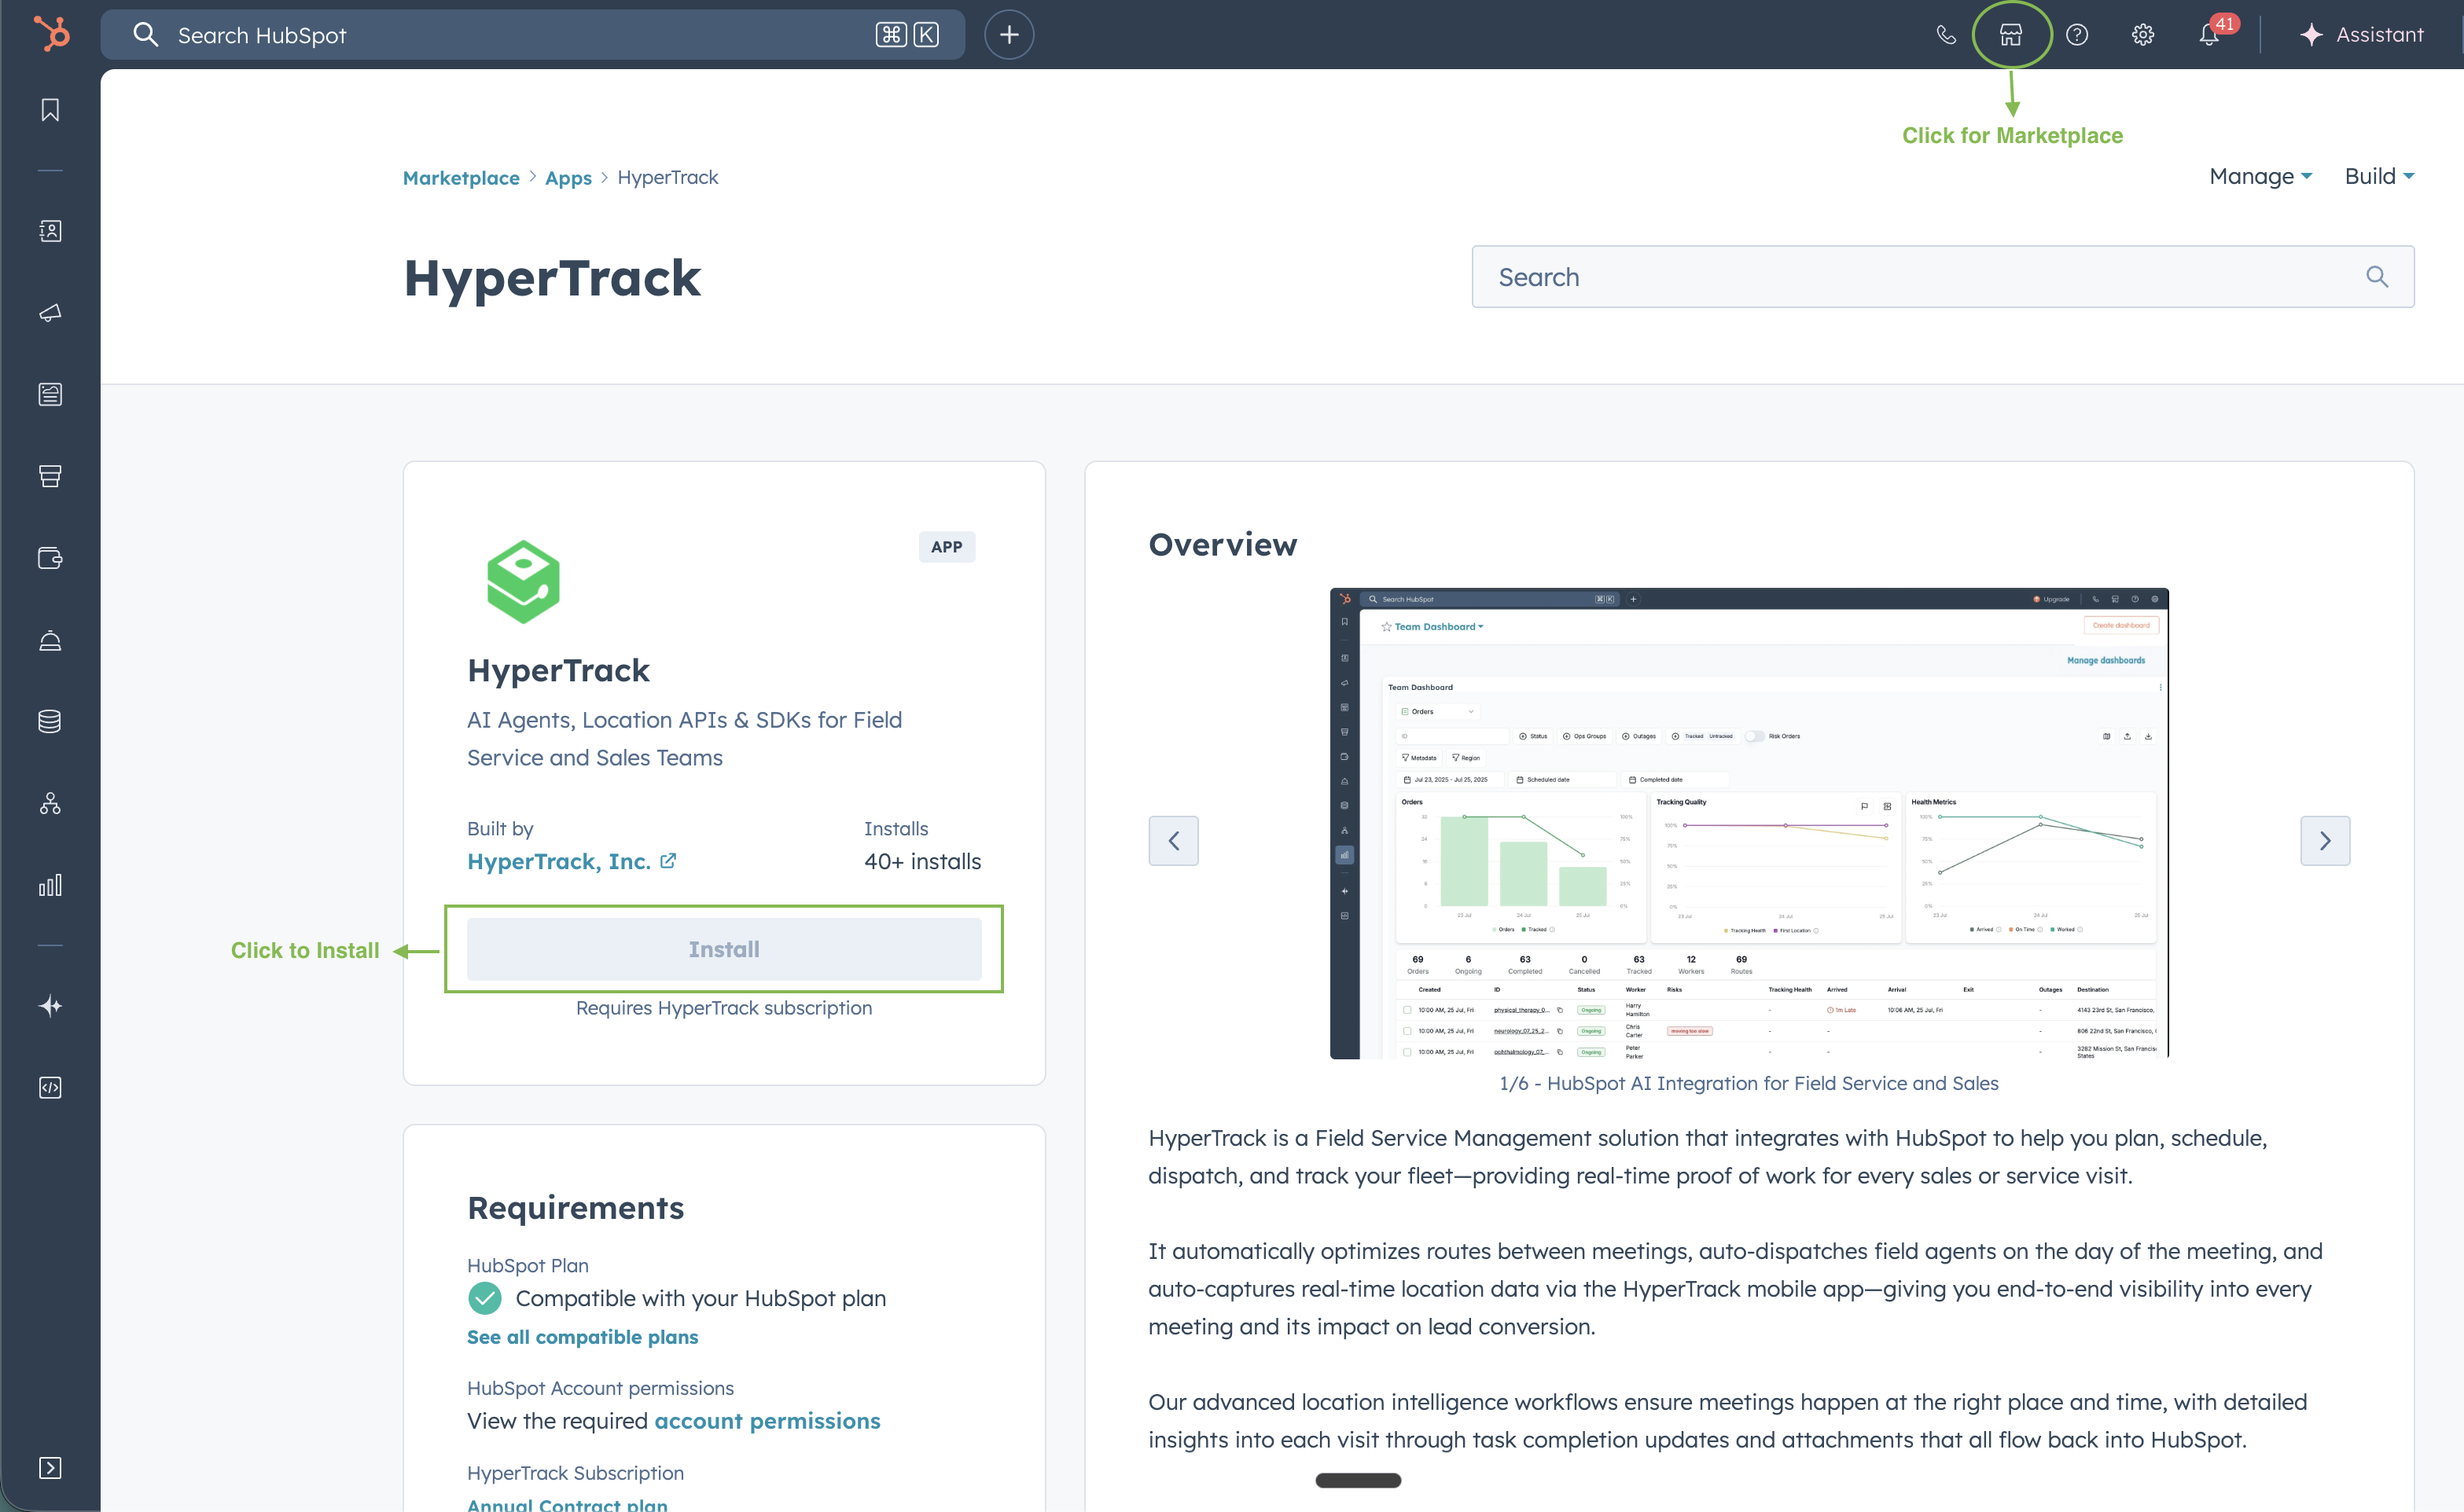Open the Build dropdown menu
Screen dimensions: 2464x1512
2378,177
